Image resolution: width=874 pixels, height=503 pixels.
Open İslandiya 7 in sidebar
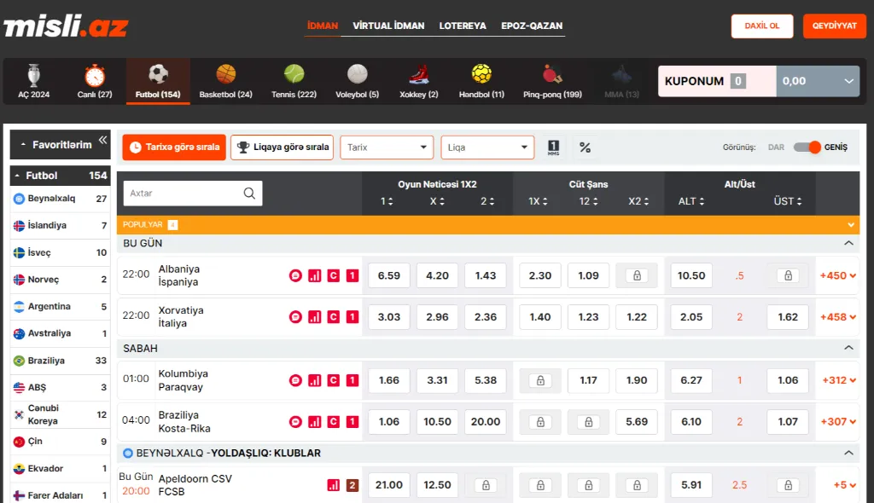point(61,226)
